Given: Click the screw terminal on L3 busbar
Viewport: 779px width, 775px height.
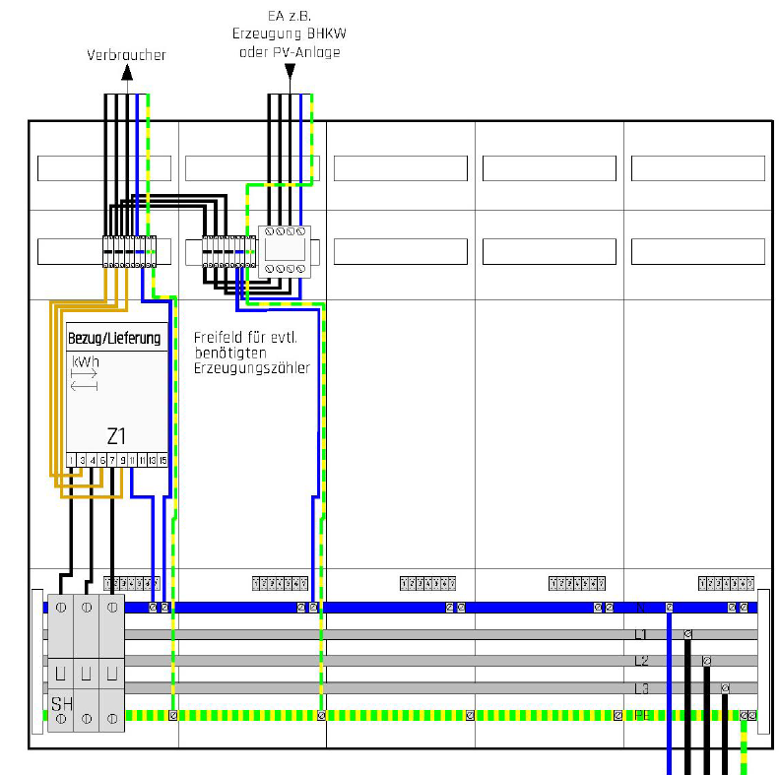Looking at the screenshot, I should pyautogui.click(x=725, y=688).
